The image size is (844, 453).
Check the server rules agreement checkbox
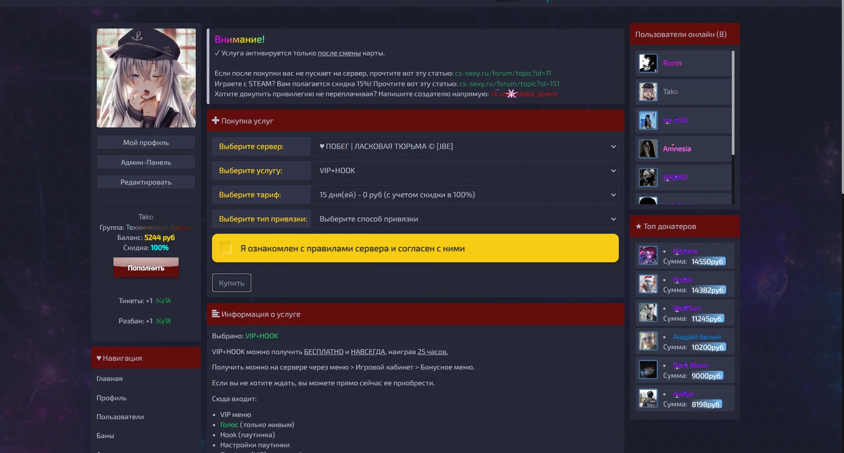(x=227, y=248)
